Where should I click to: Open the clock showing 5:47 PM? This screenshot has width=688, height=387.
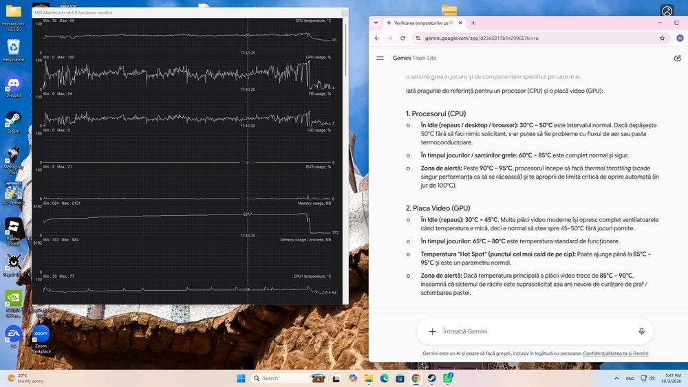tap(673, 378)
